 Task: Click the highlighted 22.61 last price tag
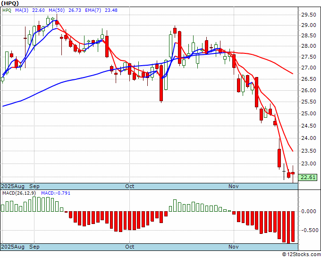tap(308, 178)
